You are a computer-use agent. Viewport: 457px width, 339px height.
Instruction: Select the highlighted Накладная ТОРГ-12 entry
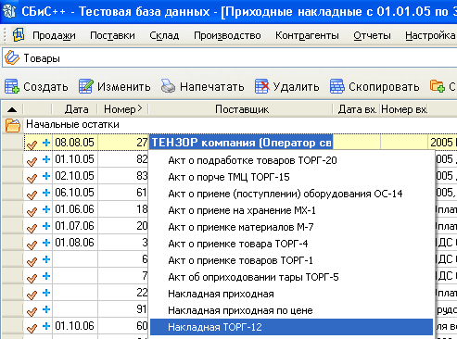click(x=292, y=327)
